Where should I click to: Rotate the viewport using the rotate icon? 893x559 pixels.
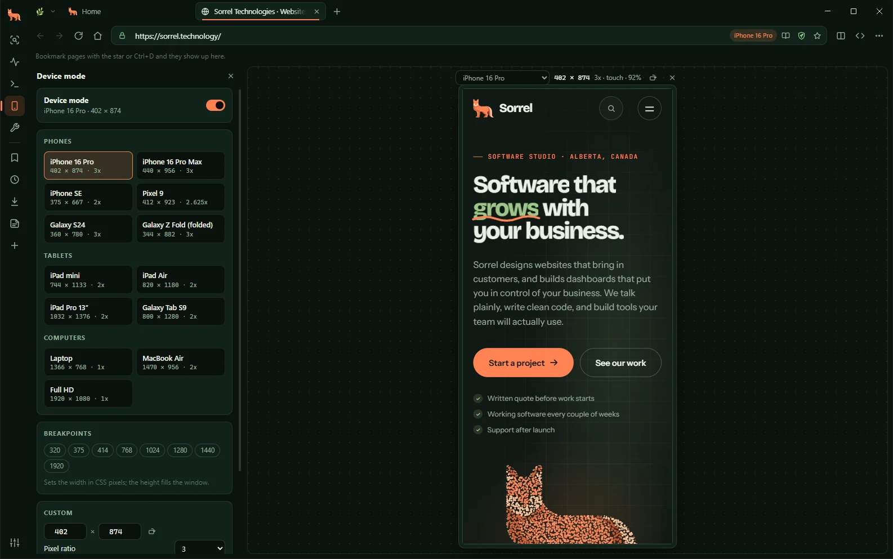click(x=653, y=78)
